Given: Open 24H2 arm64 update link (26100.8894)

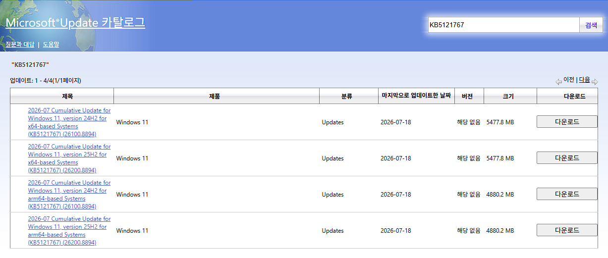Looking at the screenshot, I should coord(69,195).
